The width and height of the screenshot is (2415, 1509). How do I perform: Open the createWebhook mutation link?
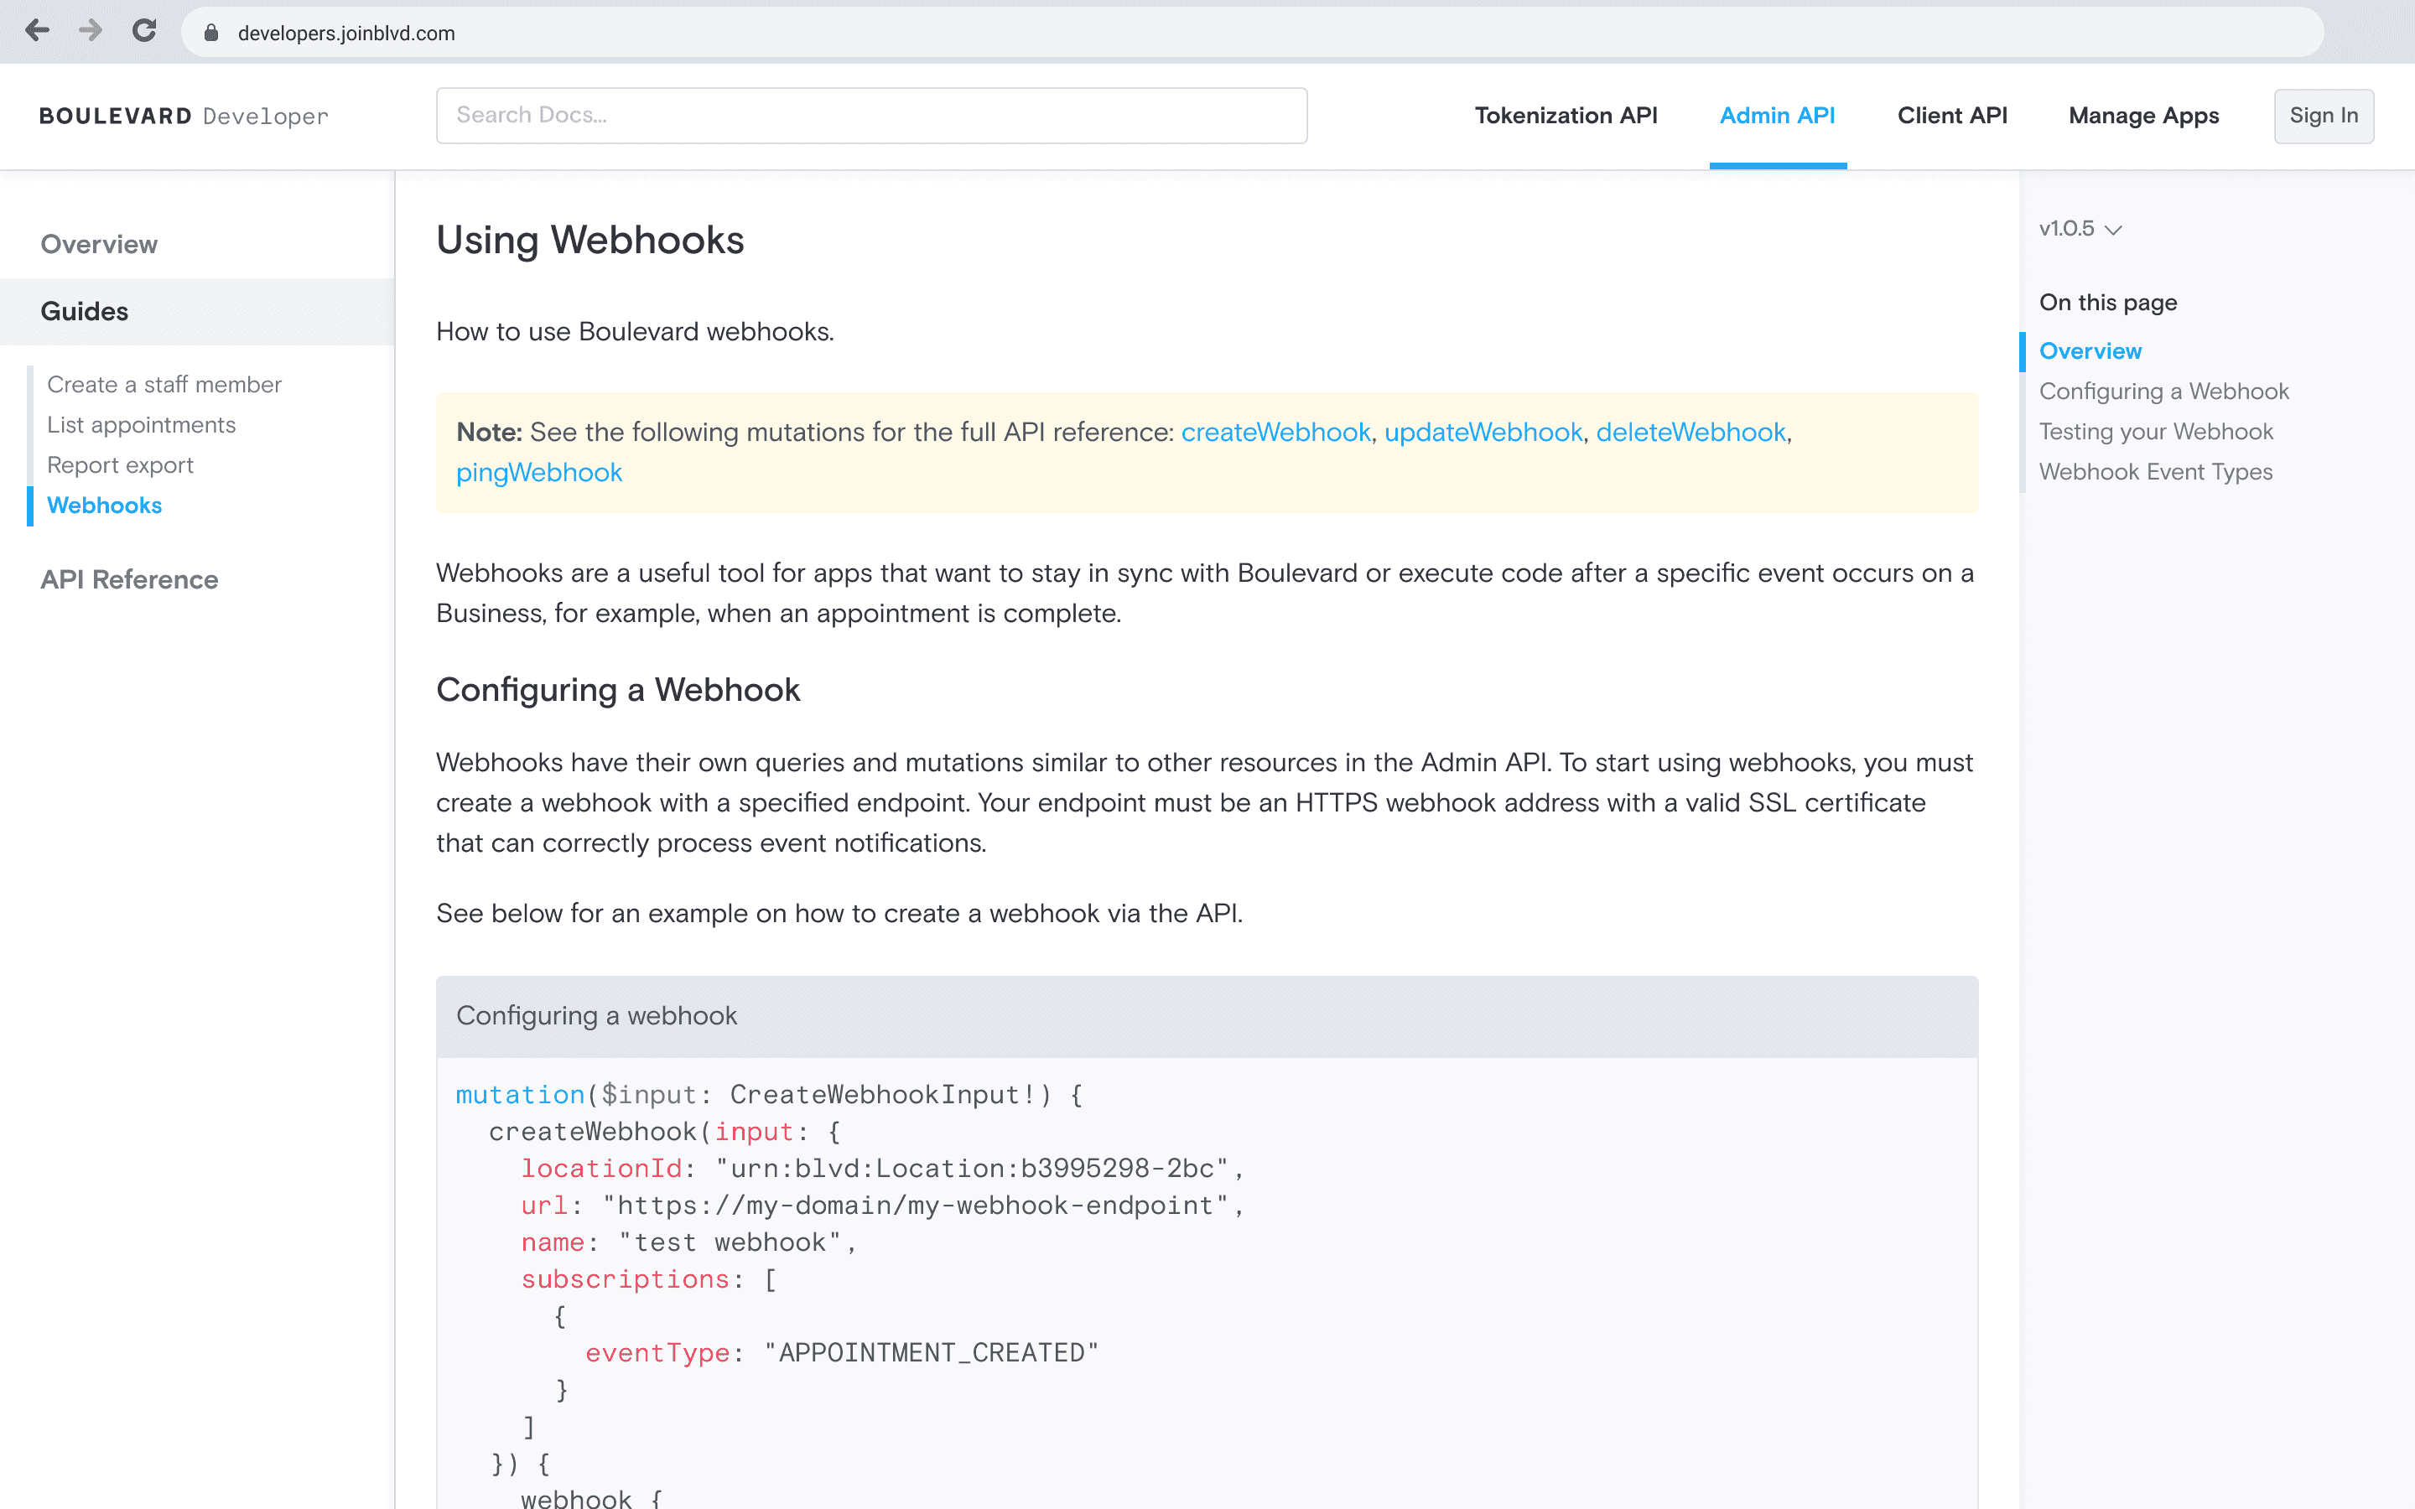pos(1275,432)
